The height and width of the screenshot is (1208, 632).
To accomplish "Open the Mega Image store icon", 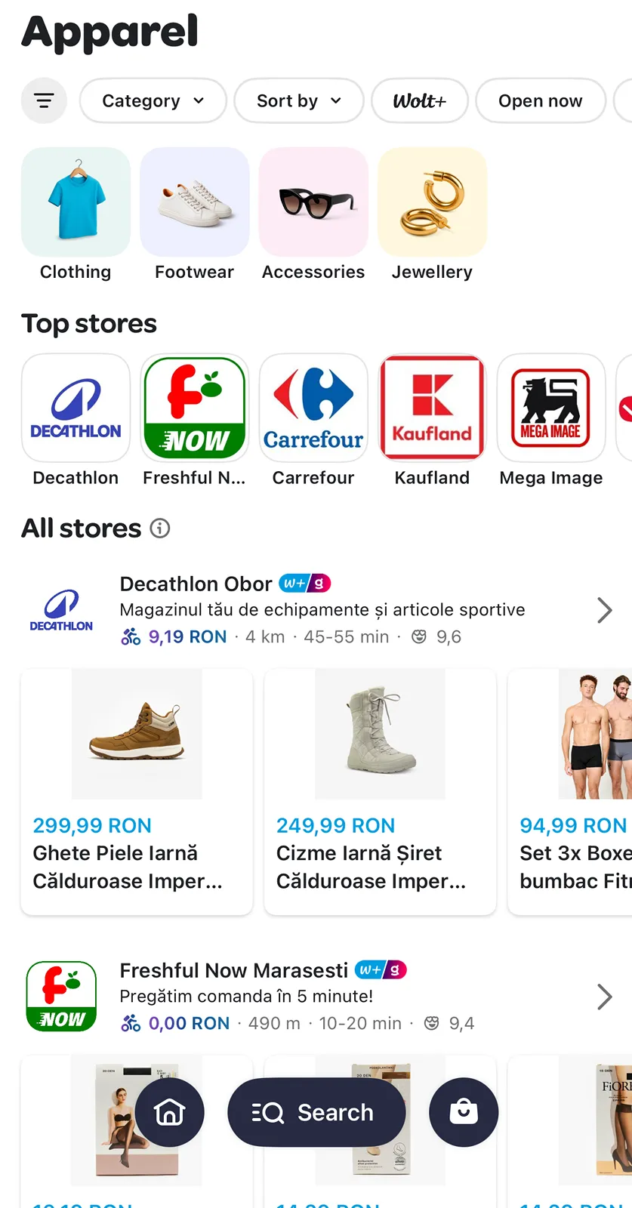I will (x=551, y=408).
